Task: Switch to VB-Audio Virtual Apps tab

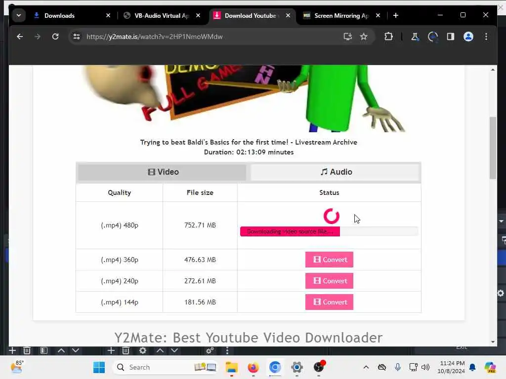Action: pyautogui.click(x=162, y=15)
